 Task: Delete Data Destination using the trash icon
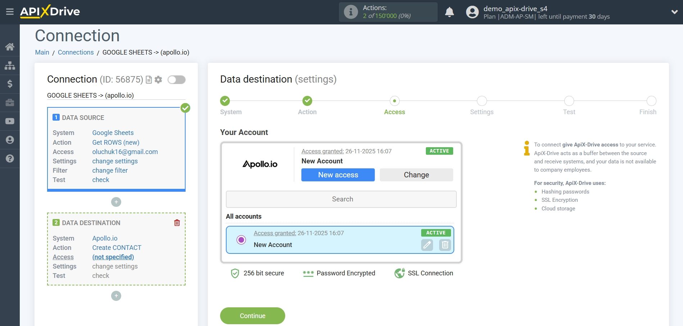177,222
